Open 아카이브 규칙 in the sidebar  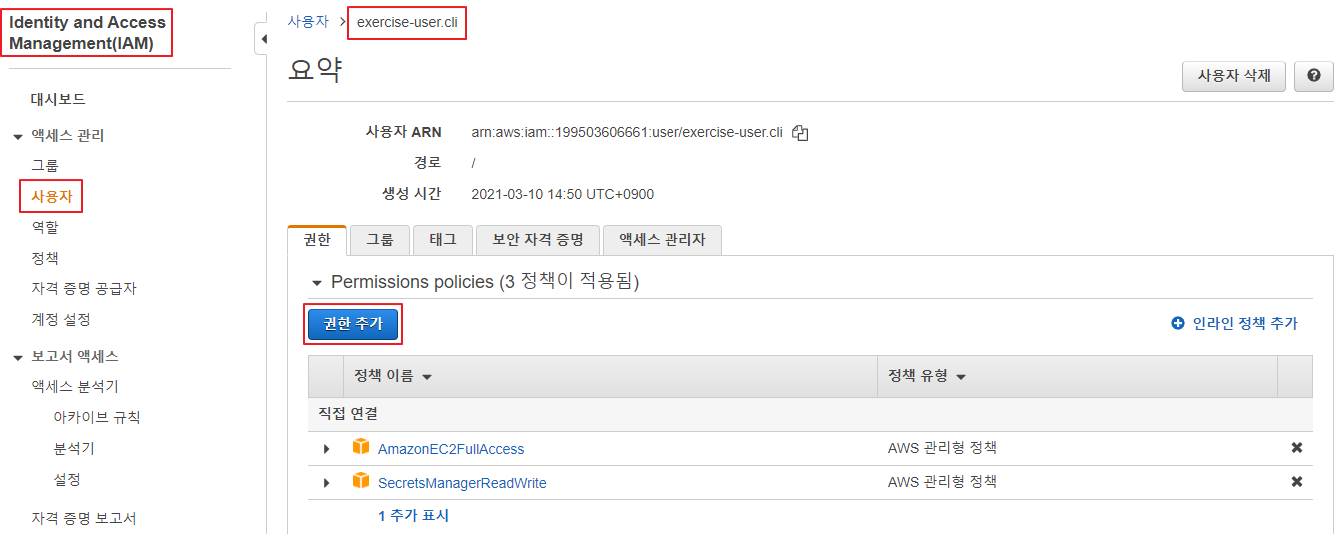point(97,417)
